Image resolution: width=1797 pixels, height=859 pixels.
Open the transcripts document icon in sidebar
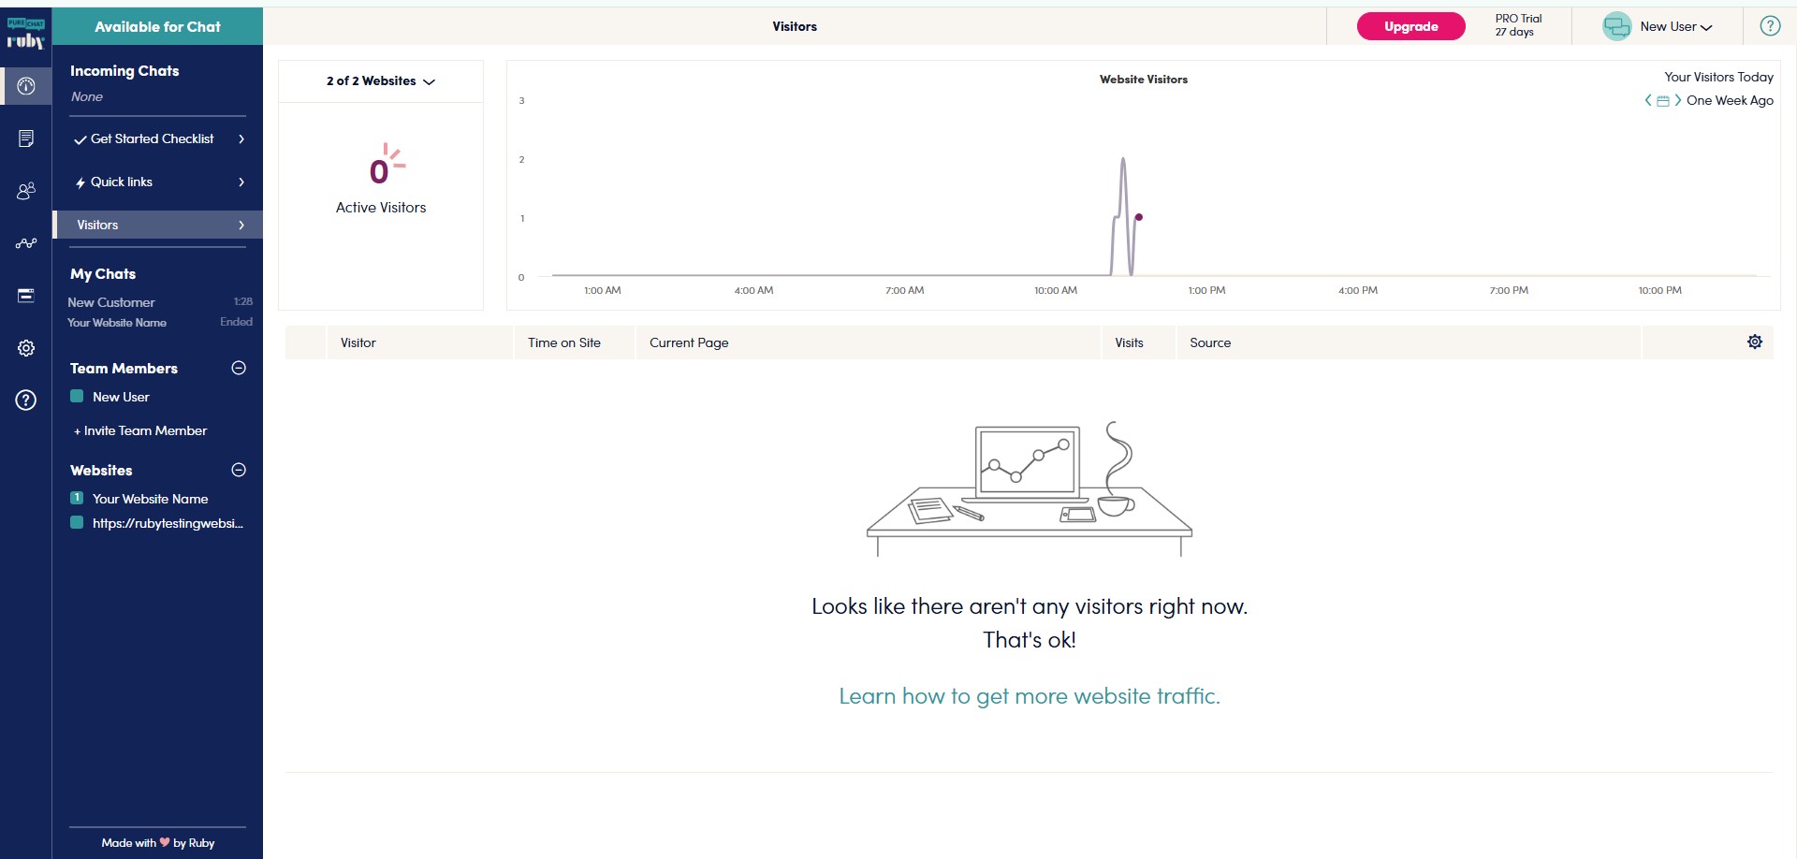pos(26,138)
